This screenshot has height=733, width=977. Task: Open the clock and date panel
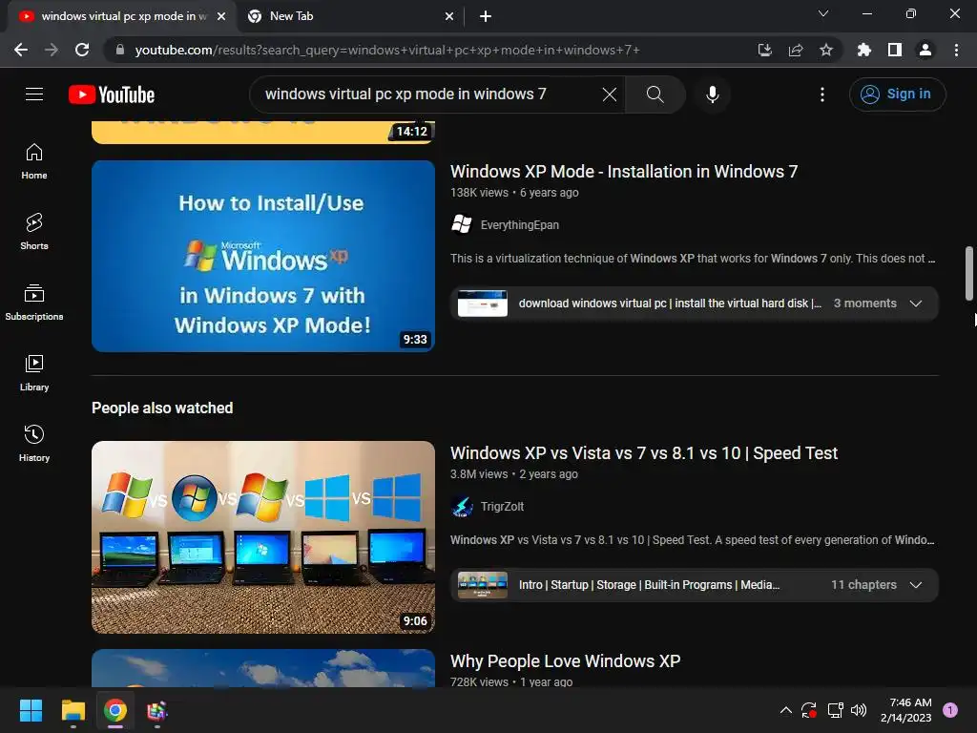pos(906,710)
